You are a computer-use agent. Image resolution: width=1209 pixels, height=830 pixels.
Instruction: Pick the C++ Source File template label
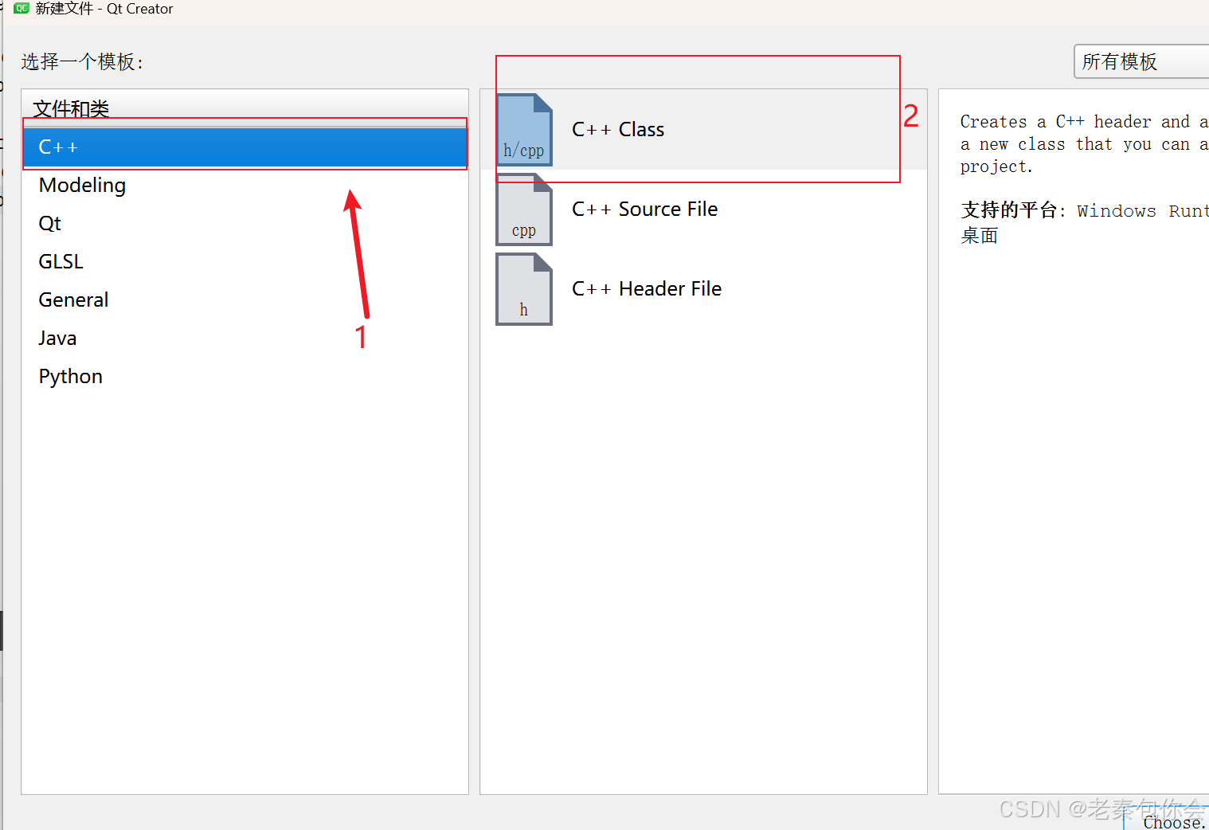coord(645,209)
